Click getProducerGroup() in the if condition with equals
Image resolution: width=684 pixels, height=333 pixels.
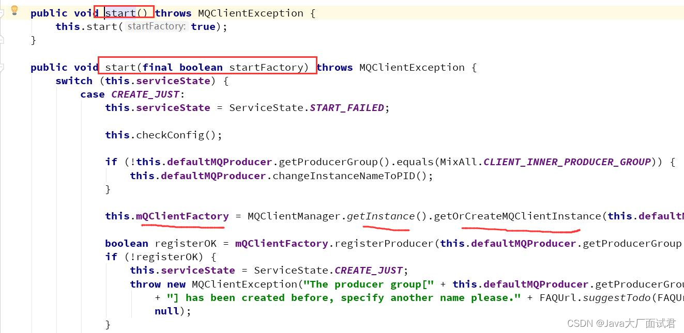click(334, 162)
